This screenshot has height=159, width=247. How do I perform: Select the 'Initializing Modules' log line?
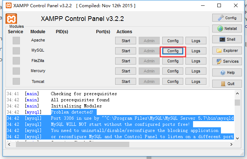click(x=76, y=106)
